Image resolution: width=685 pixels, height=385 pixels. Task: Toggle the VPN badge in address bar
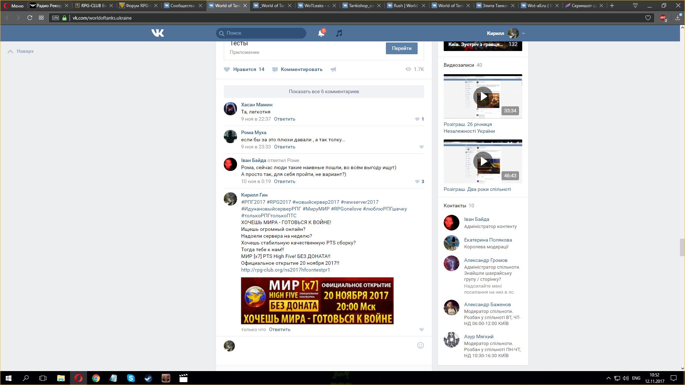pyautogui.click(x=55, y=18)
